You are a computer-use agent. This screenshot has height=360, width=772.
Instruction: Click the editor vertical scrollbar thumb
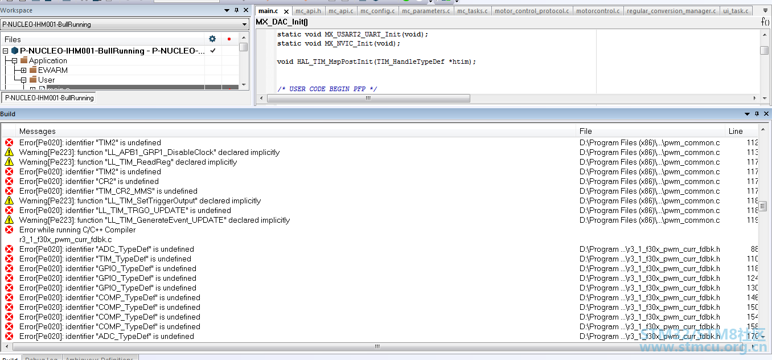(765, 50)
